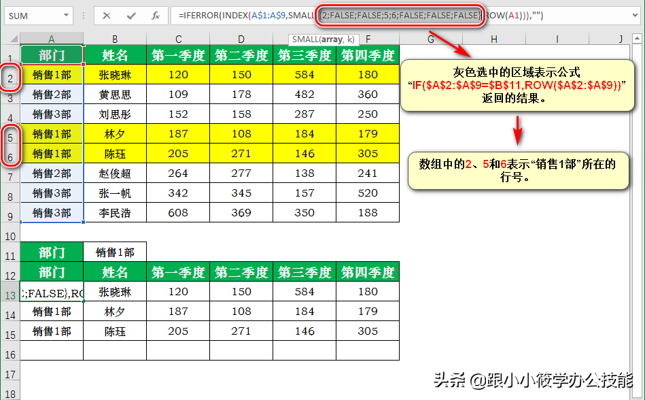Select cell 刘思彤
645x400 pixels.
(x=115, y=114)
